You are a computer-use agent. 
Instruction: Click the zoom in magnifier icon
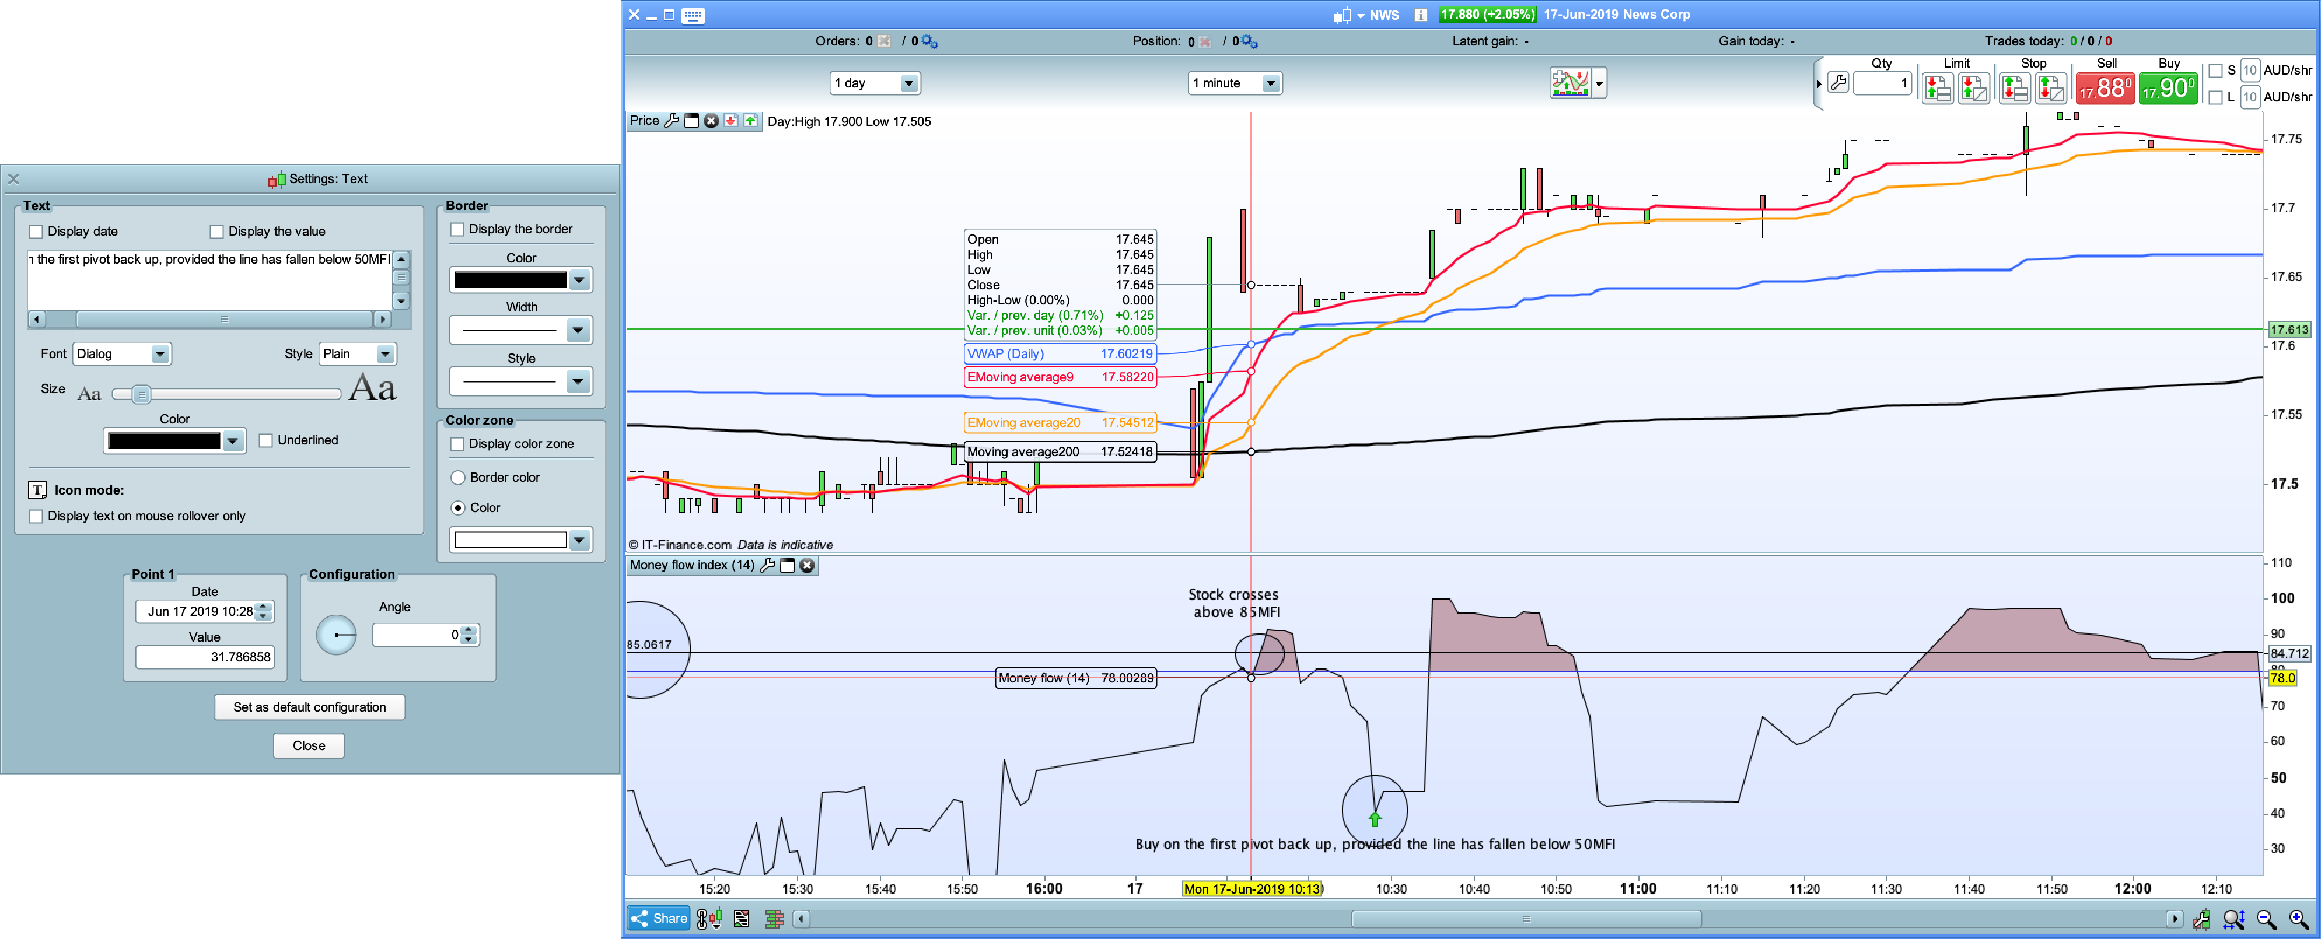click(x=2298, y=919)
